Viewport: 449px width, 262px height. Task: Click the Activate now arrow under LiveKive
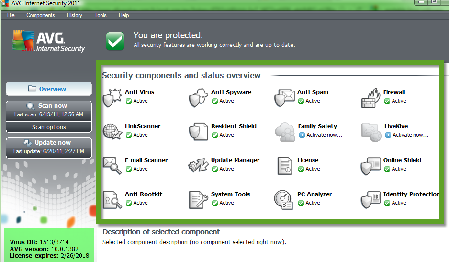[x=388, y=135]
